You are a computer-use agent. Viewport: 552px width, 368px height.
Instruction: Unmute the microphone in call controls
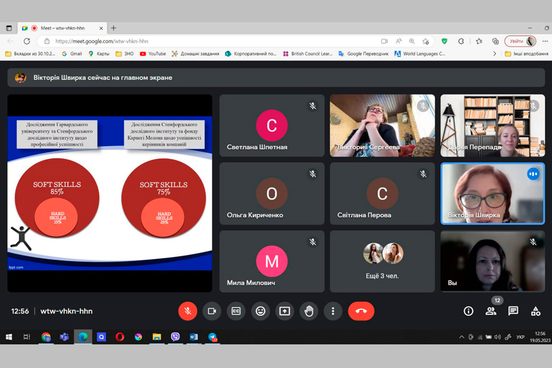coord(188,311)
